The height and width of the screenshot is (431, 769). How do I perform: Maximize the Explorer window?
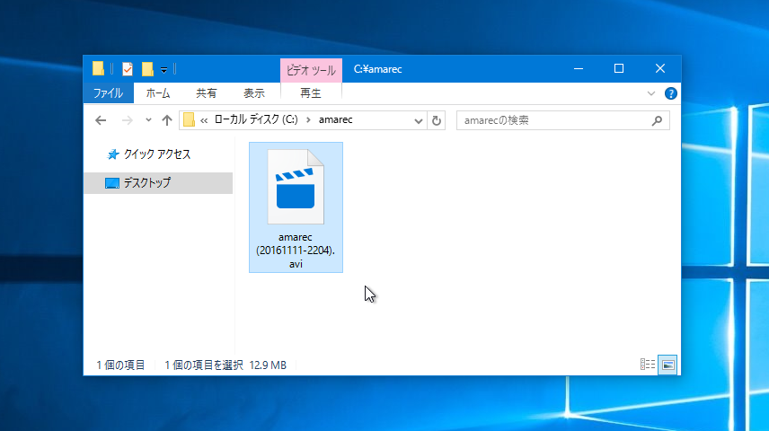pos(619,68)
